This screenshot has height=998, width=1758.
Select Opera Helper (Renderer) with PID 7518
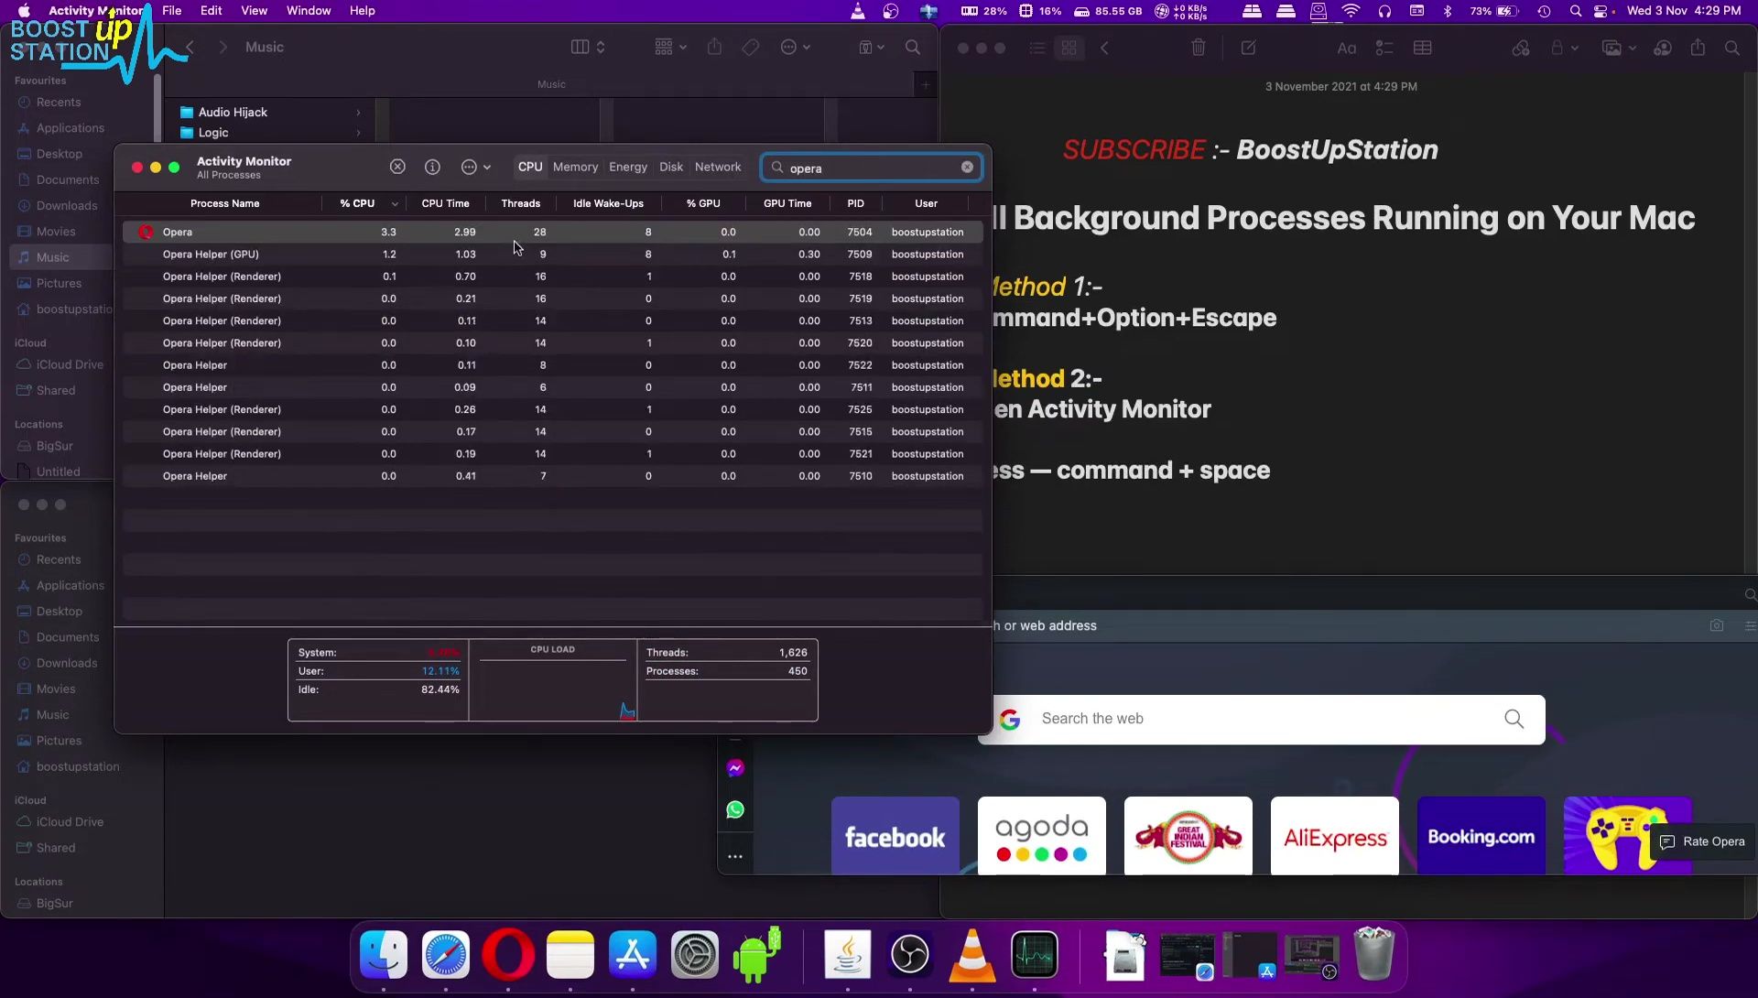[x=553, y=277]
